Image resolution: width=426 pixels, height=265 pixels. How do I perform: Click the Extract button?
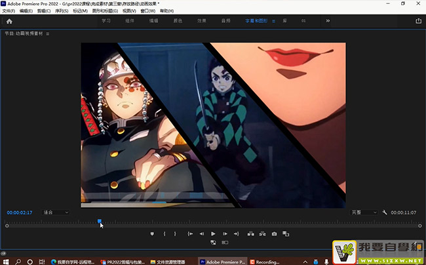click(262, 234)
